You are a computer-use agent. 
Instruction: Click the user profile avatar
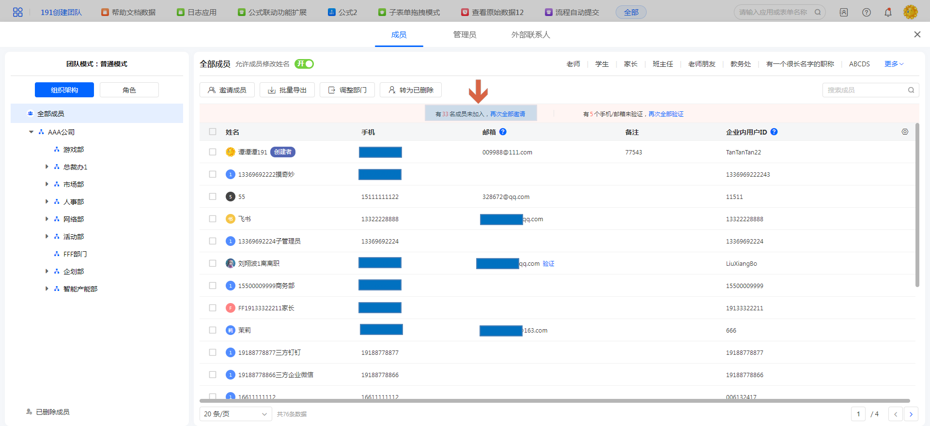click(x=910, y=12)
